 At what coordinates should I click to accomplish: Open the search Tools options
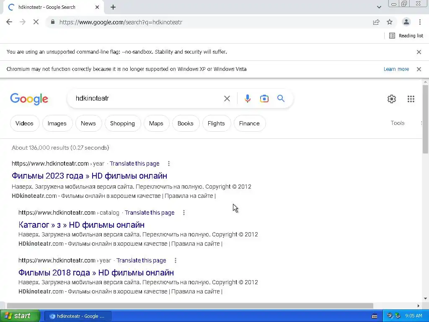point(397,123)
